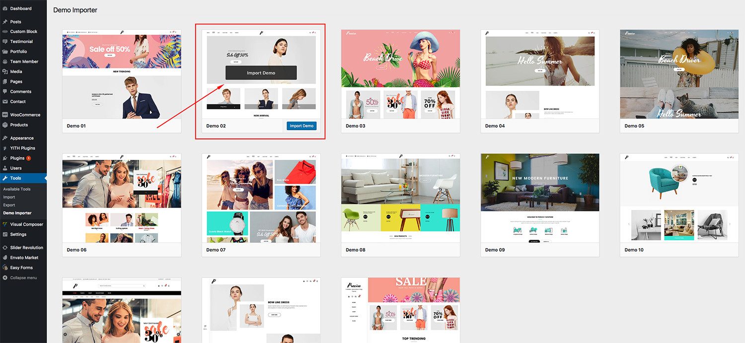745x343 pixels.
Task: Click the Users icon in sidebar
Action: click(5, 168)
